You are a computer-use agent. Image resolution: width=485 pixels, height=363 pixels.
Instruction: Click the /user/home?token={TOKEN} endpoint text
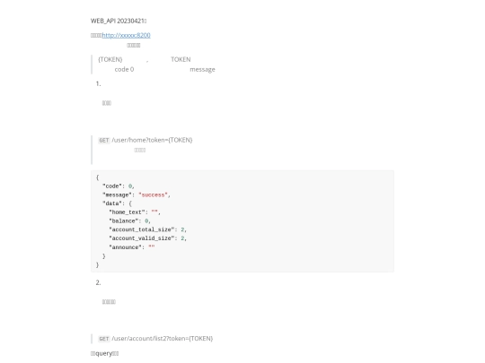[152, 140]
